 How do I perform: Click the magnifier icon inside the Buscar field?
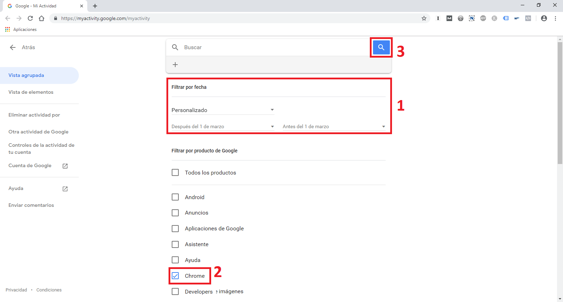[x=175, y=47]
